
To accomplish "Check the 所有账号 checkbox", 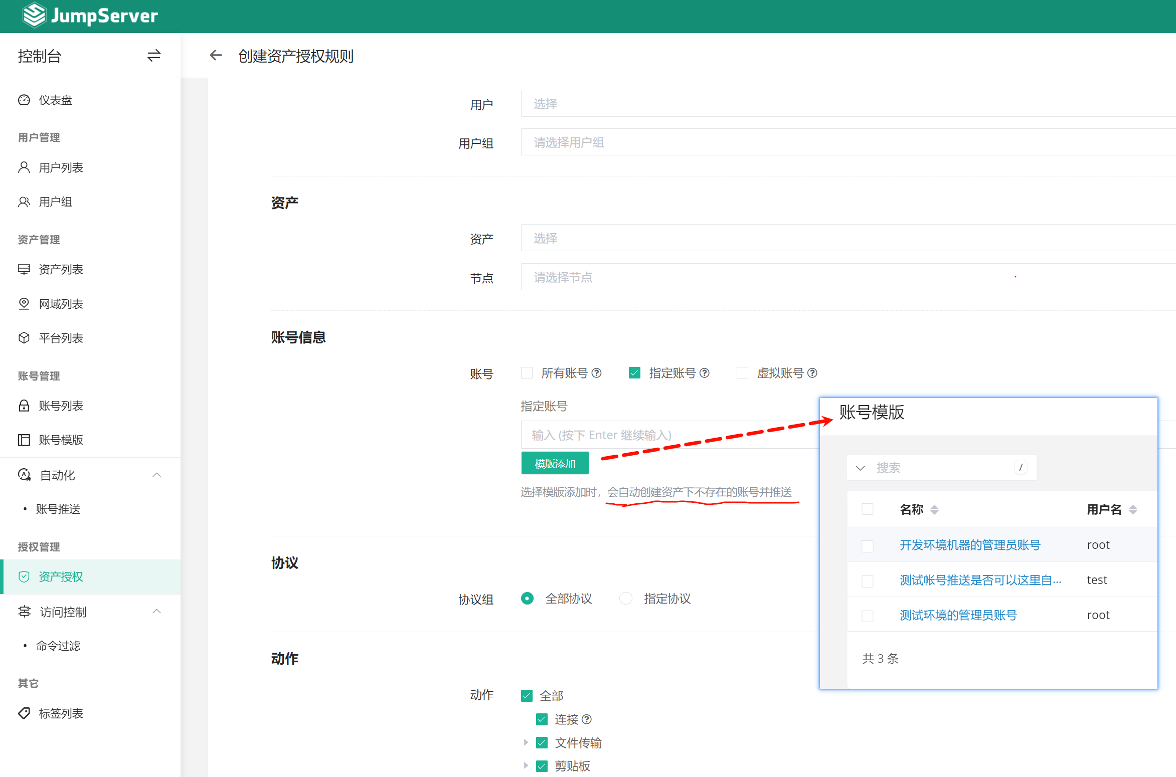I will click(527, 373).
